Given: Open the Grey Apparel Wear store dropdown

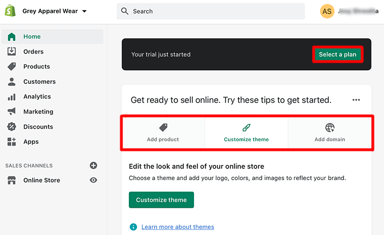Looking at the screenshot, I should [x=55, y=11].
